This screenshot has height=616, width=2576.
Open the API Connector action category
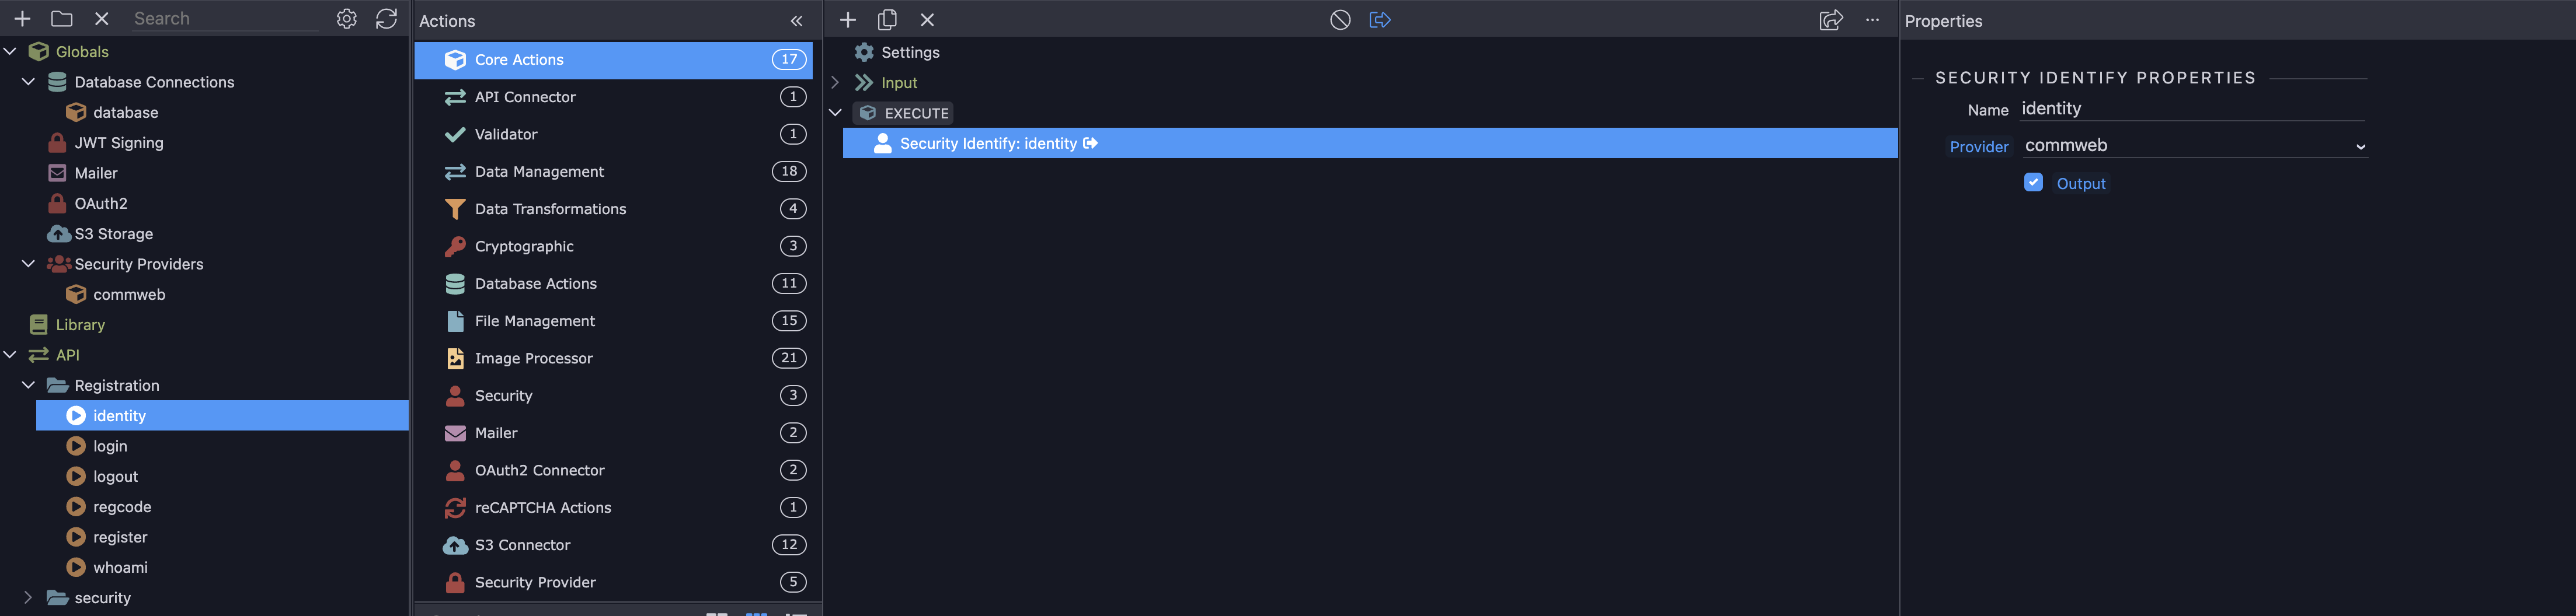pyautogui.click(x=613, y=97)
